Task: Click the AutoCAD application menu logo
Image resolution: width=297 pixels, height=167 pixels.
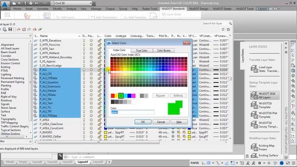Action: click(5, 5)
